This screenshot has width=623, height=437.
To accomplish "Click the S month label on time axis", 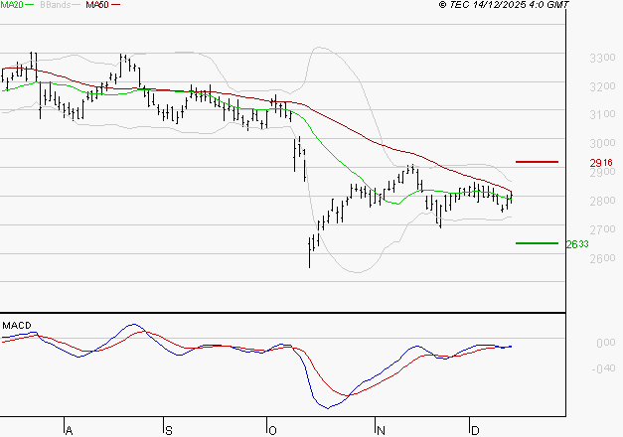I will (169, 430).
